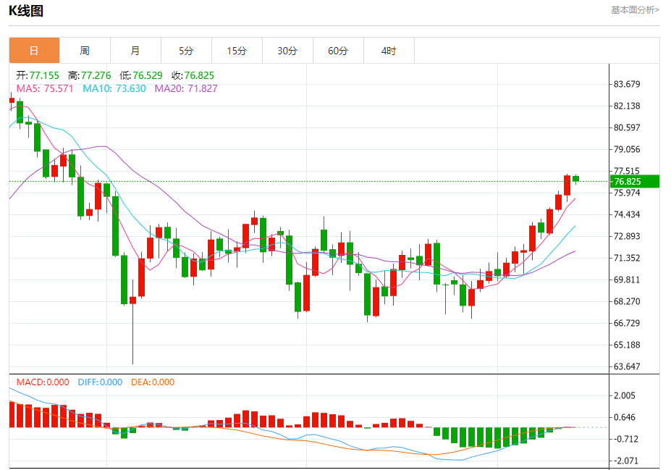
Task: Open the 15分 interval tab
Action: [x=237, y=51]
